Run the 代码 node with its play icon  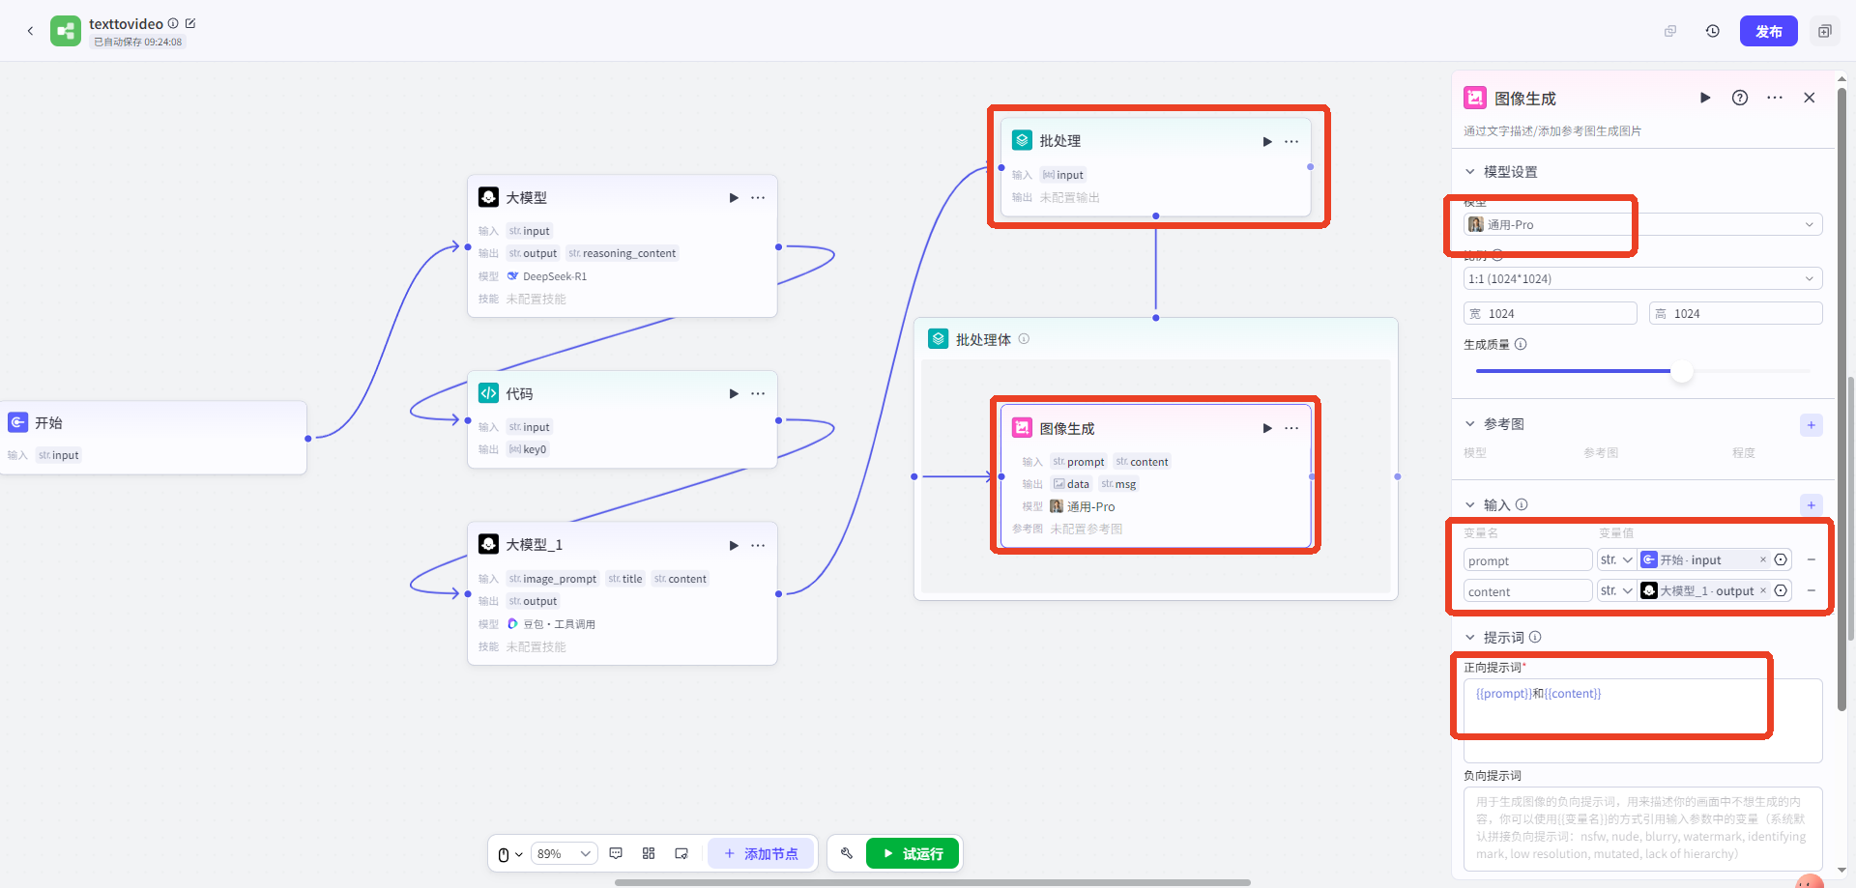click(x=734, y=393)
